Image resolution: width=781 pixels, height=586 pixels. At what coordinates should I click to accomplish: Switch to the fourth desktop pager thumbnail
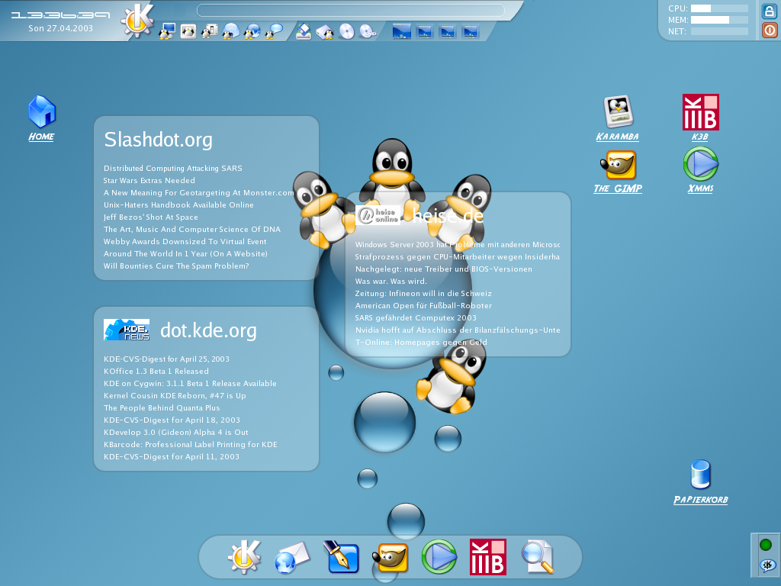[x=470, y=31]
